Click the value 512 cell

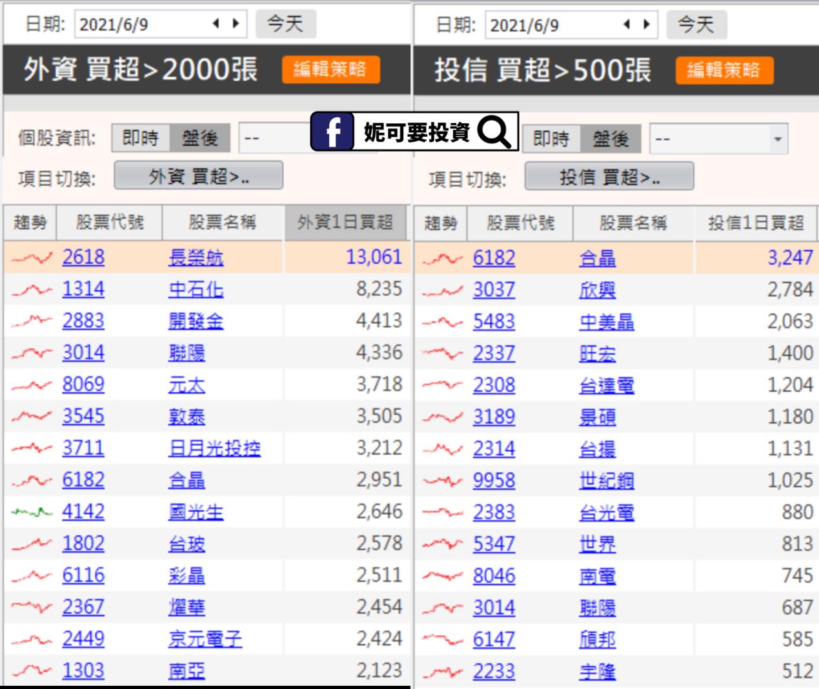coord(797,671)
